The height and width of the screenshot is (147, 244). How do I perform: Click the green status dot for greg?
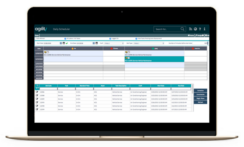point(153,49)
